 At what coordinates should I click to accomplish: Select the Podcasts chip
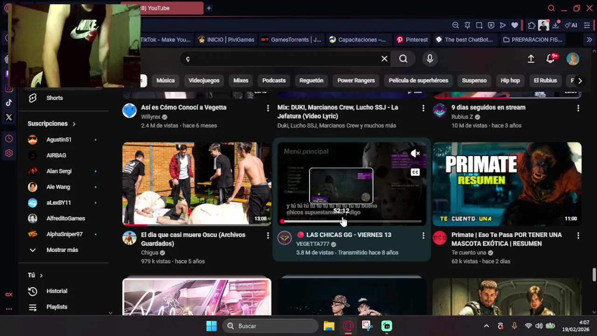pyautogui.click(x=274, y=80)
